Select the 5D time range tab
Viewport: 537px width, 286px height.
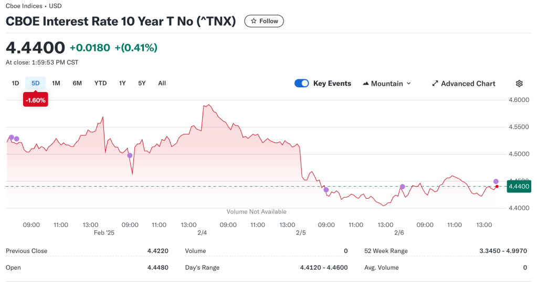36,83
